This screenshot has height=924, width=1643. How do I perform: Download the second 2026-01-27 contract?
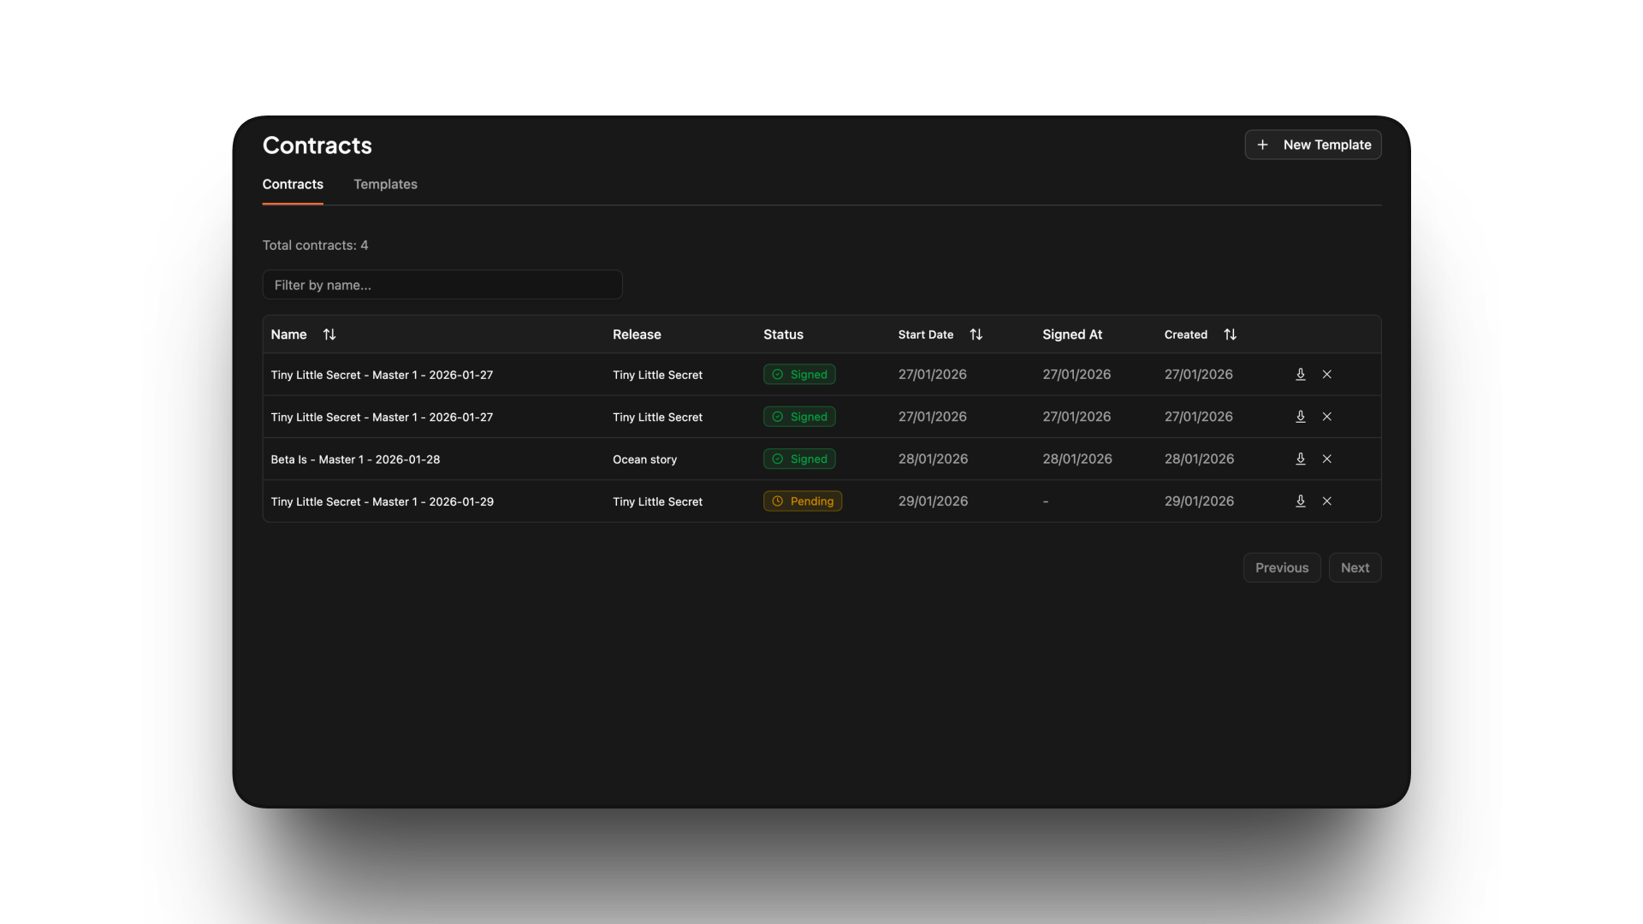click(x=1300, y=417)
